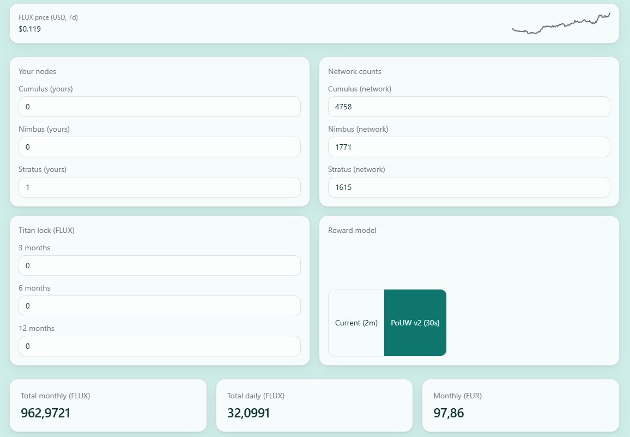630x437 pixels.
Task: Click the Total monthly value 962,9721
Action: pyautogui.click(x=46, y=413)
